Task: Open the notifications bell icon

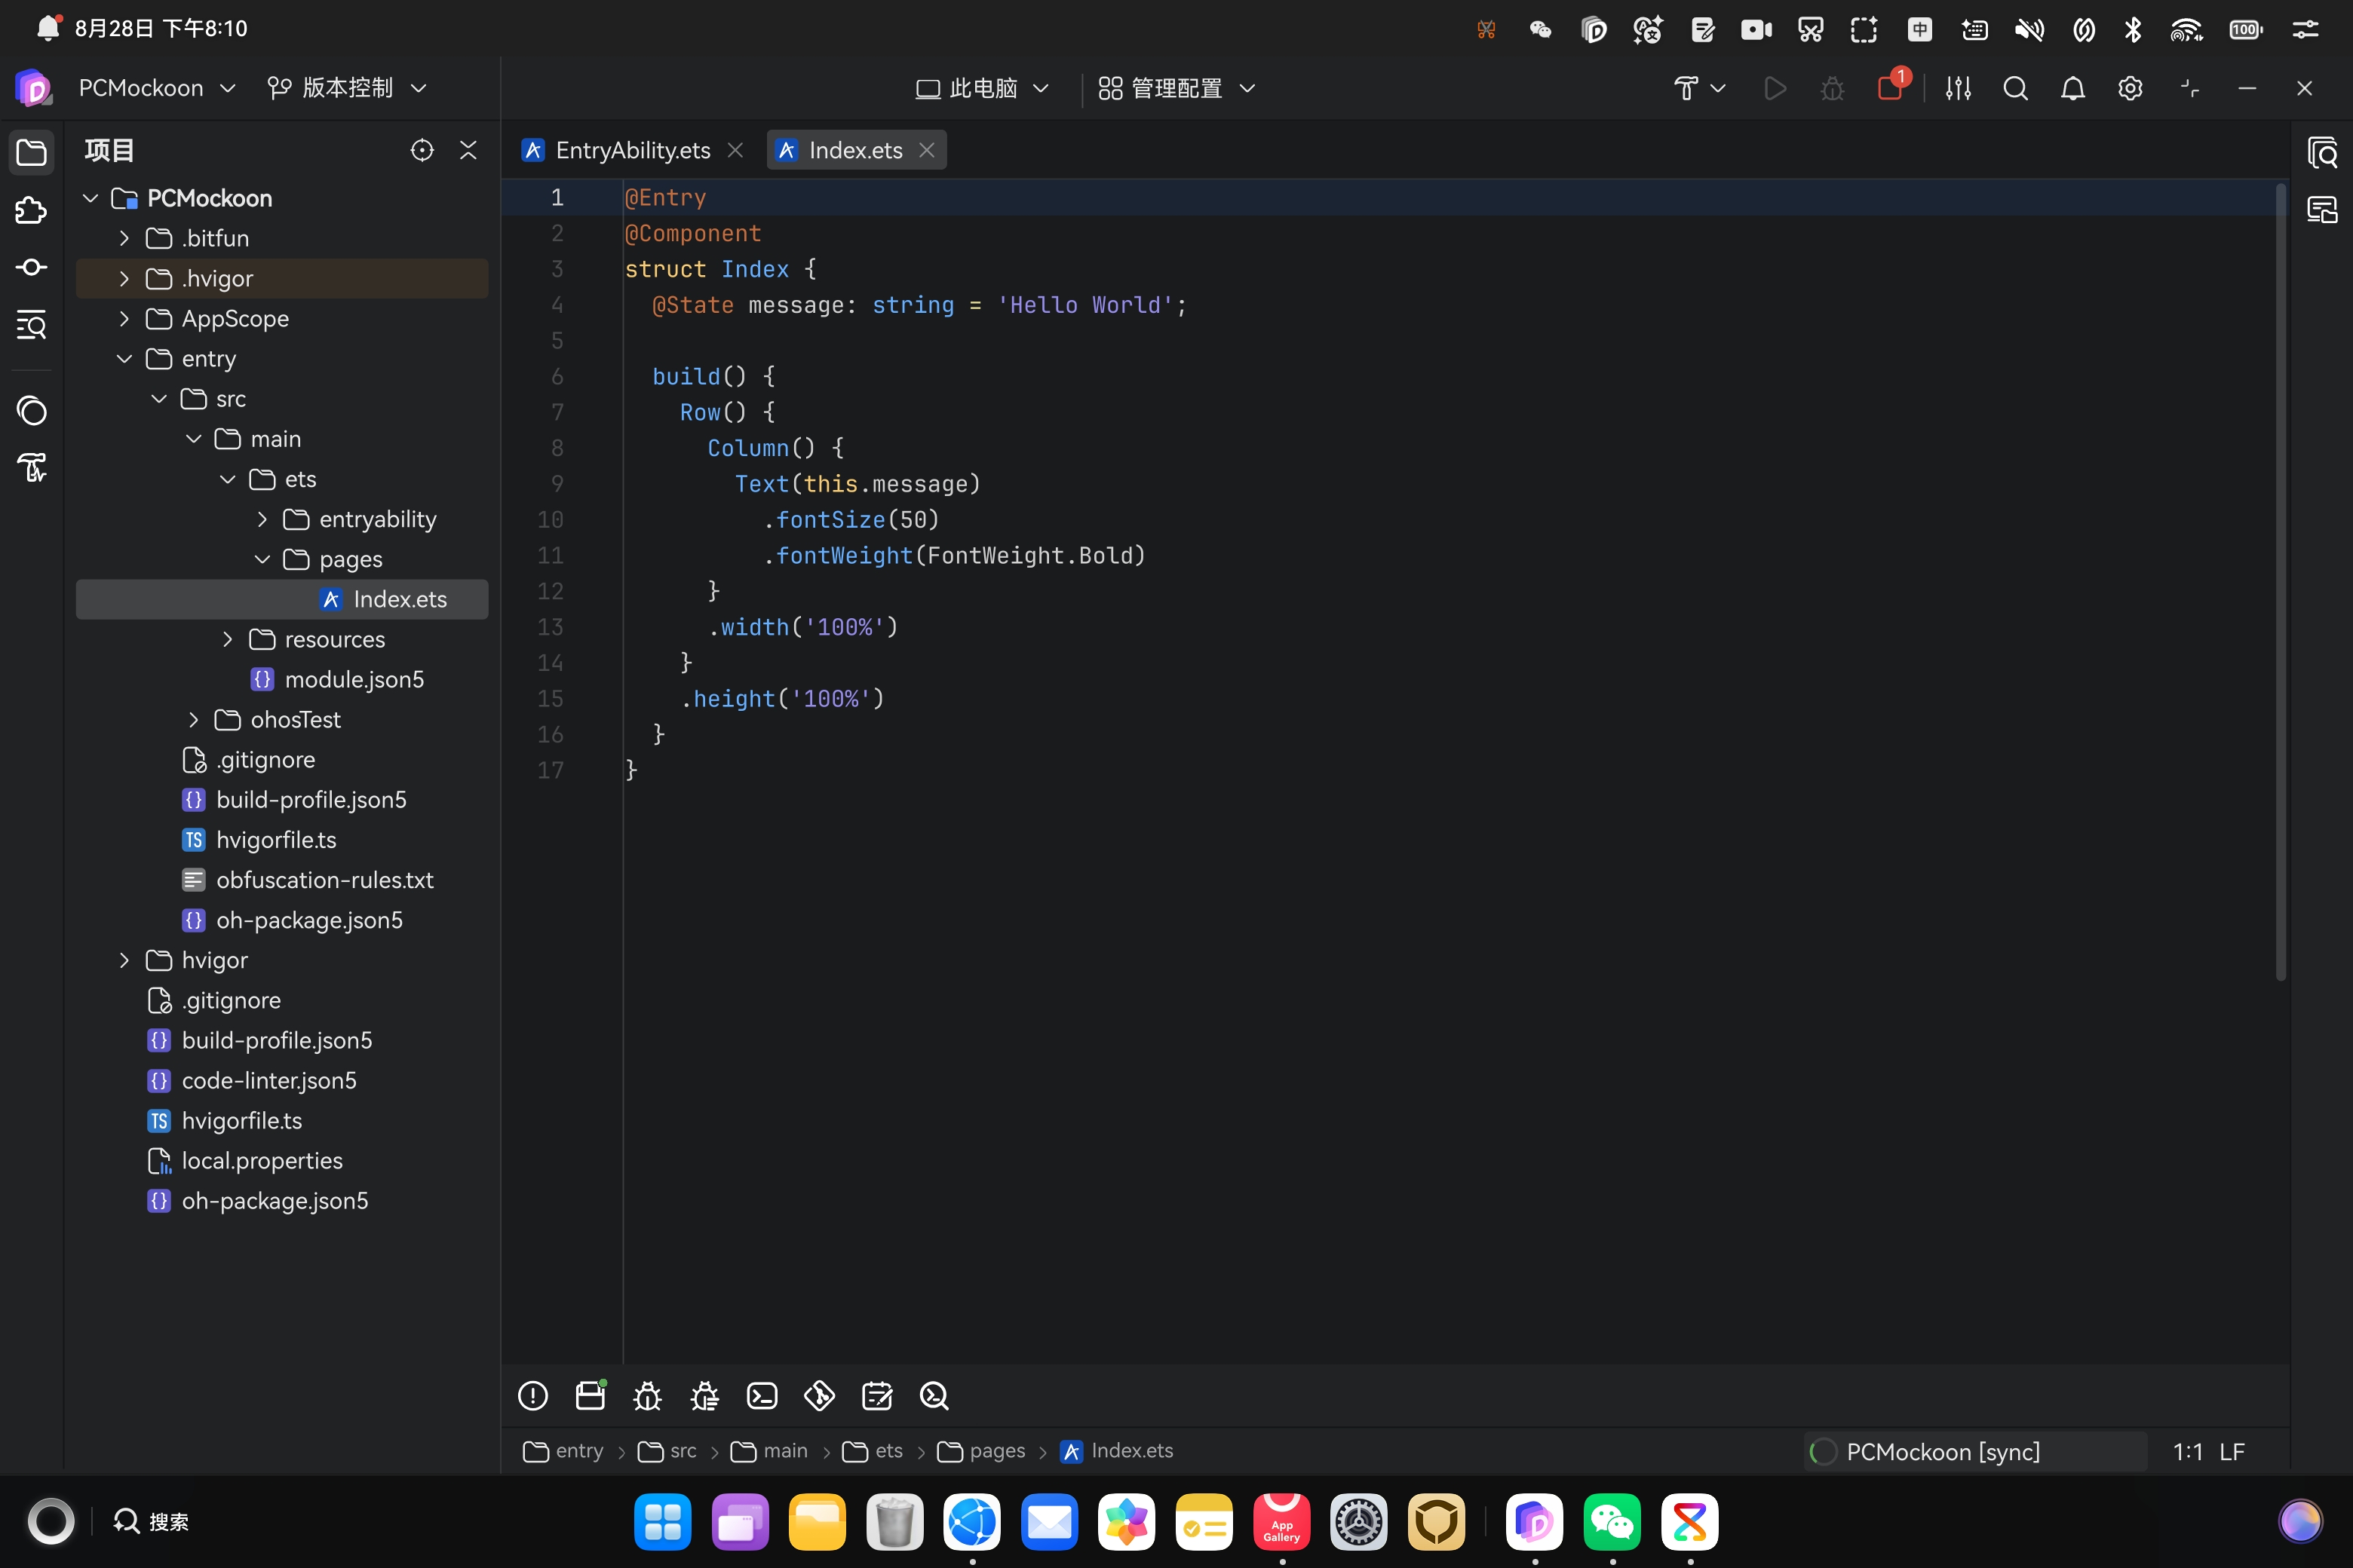Action: tap(2073, 88)
